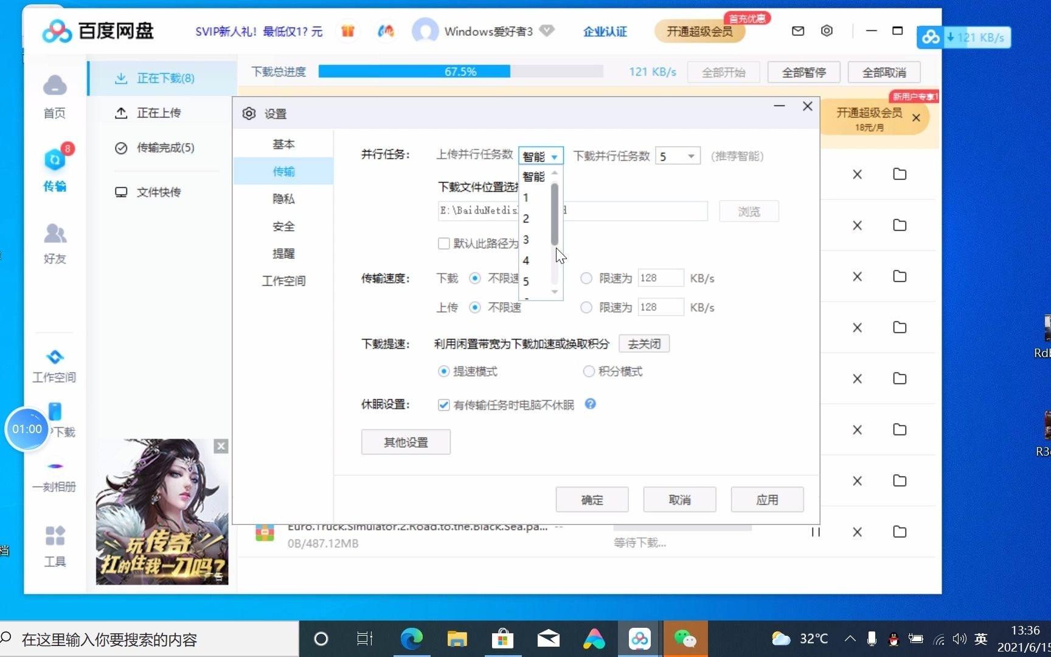1051x657 pixels.
Task: Switch to the 文件快传 tab
Action: [x=158, y=192]
